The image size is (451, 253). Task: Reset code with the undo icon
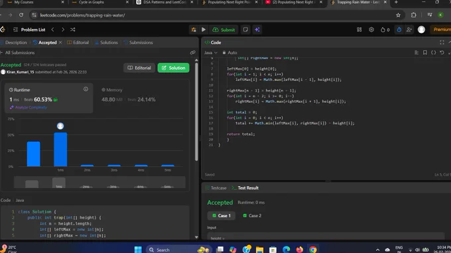pos(442,52)
